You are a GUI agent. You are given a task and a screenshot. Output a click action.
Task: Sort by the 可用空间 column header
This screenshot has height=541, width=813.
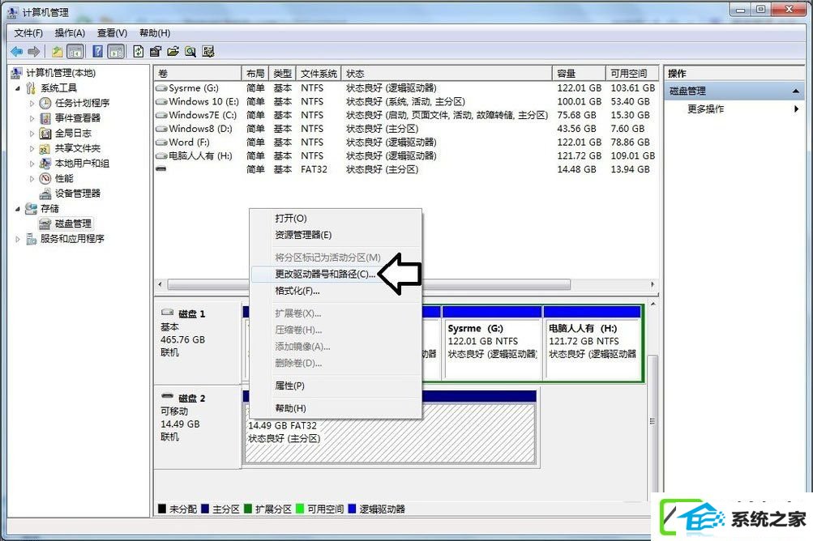(x=632, y=74)
